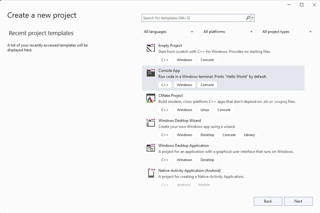Click the Empty Project template icon
This screenshot has width=320, height=213.
pos(151,48)
